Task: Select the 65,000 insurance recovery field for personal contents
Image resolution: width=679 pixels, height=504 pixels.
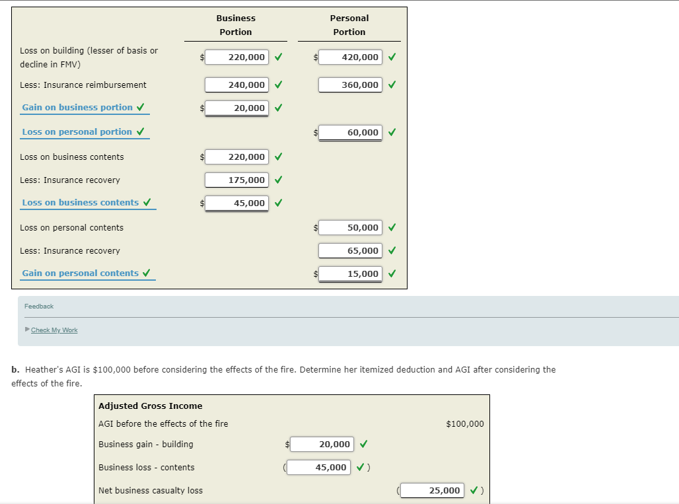Action: [x=350, y=250]
